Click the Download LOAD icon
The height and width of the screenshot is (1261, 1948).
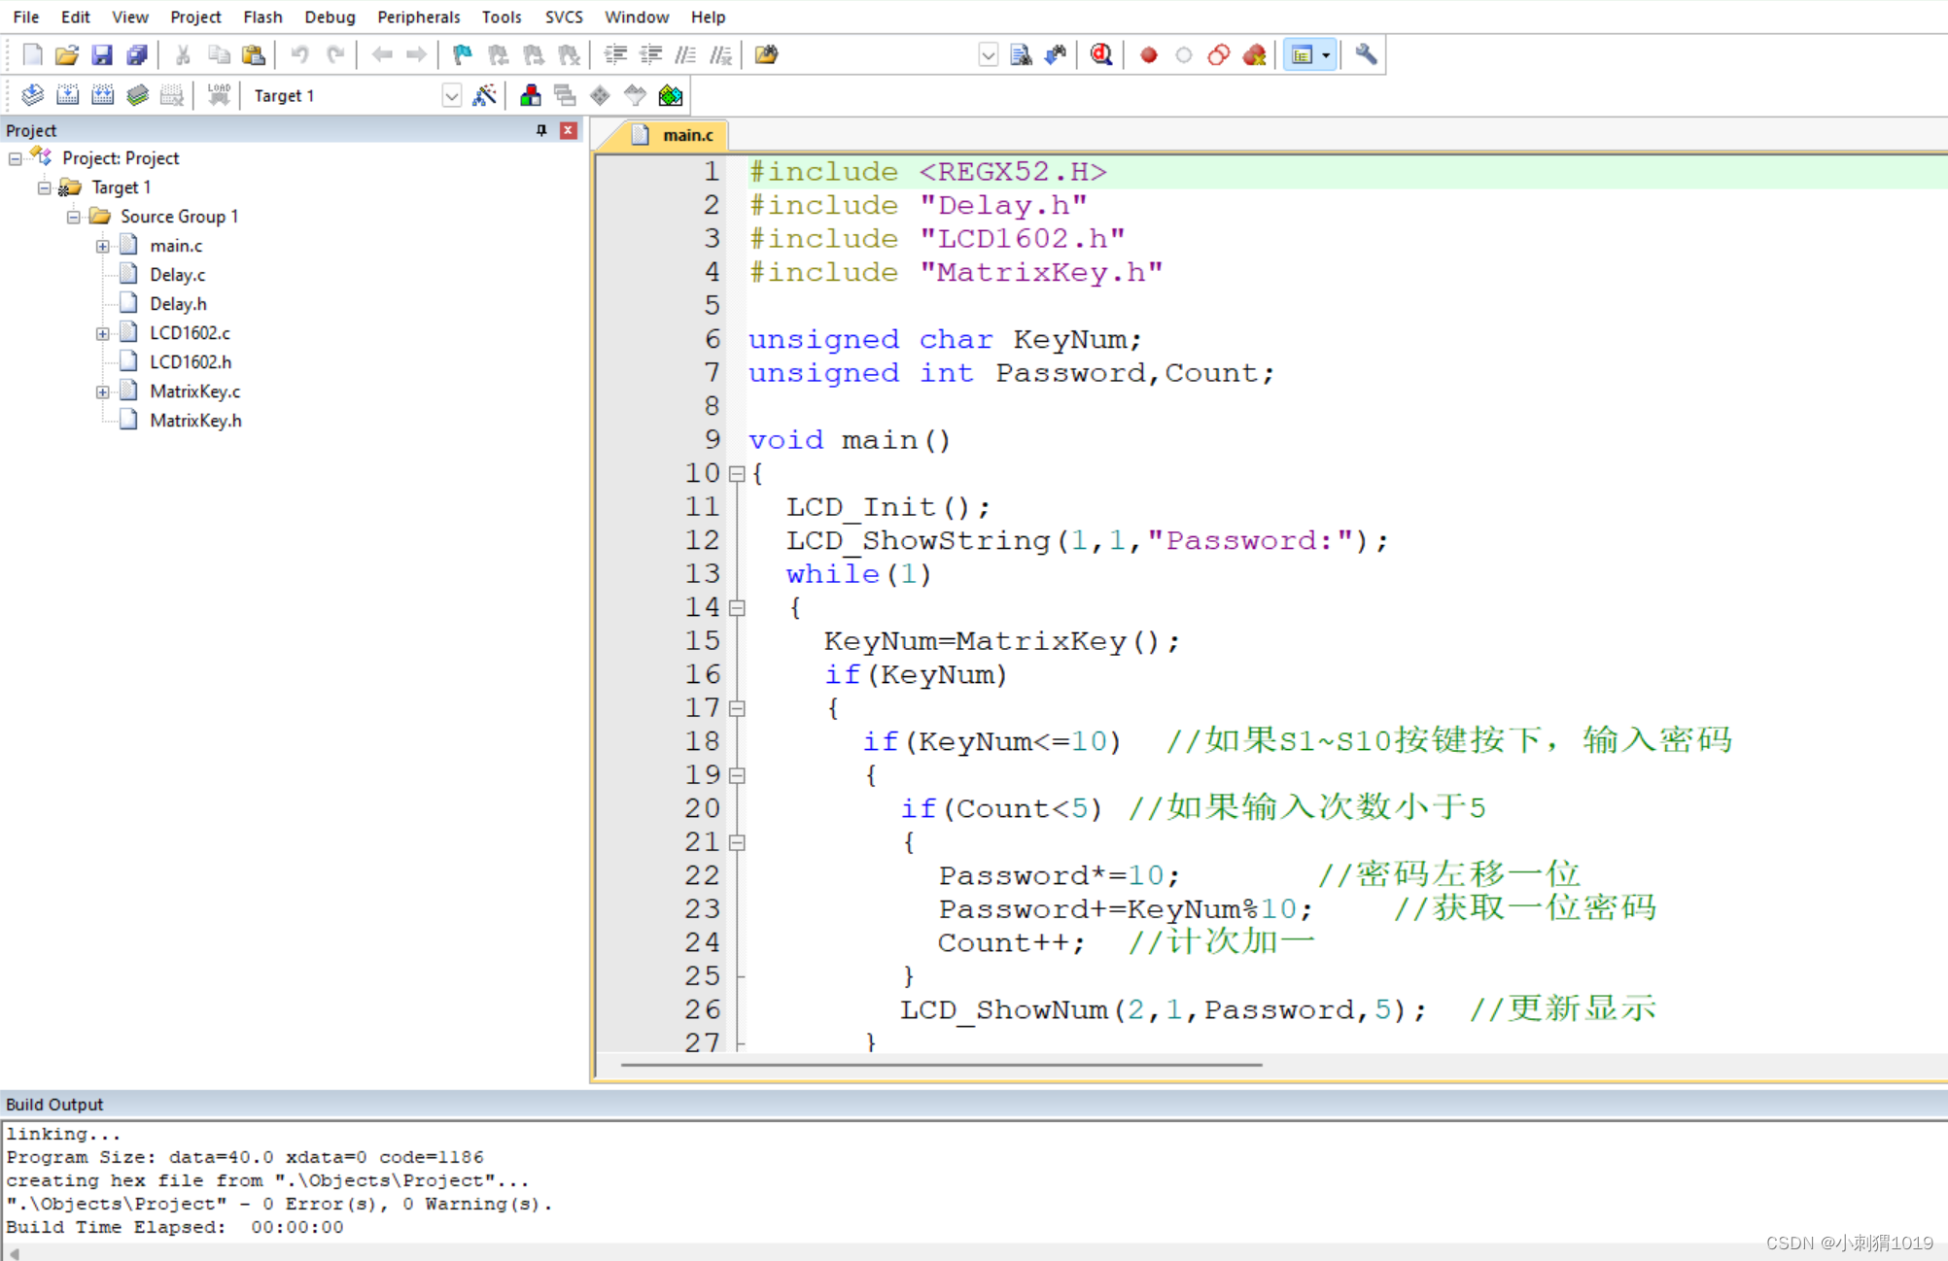[x=219, y=95]
